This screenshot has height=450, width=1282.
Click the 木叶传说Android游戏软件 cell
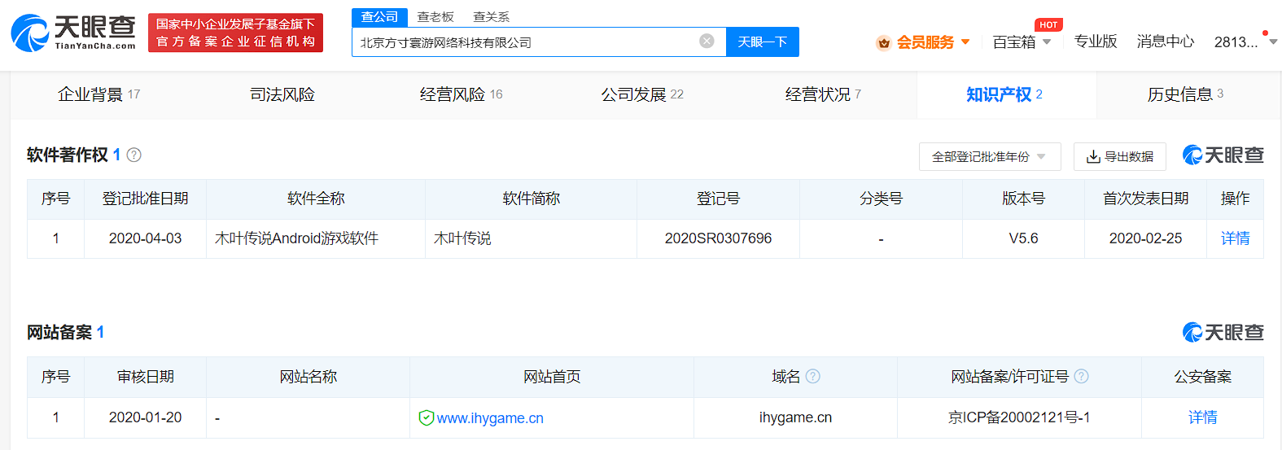pos(316,238)
